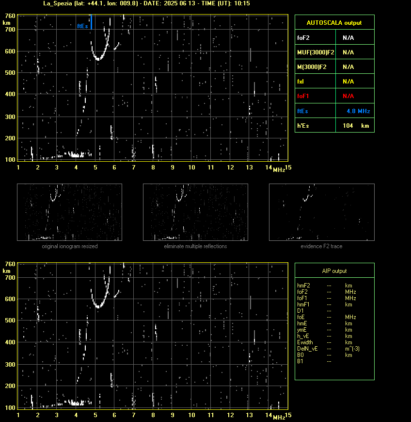Screen dimensions: 411x422
Task: Select hmF1 in AIP output list
Action: [x=303, y=304]
